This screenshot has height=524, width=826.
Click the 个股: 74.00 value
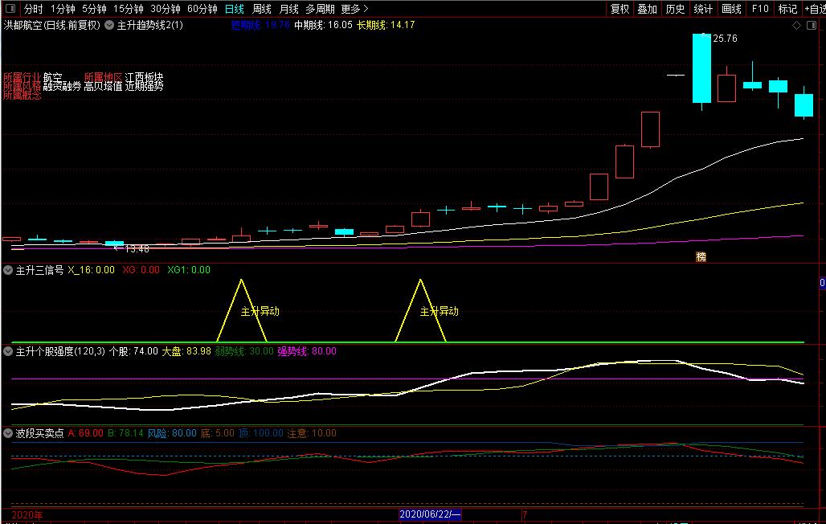click(133, 351)
